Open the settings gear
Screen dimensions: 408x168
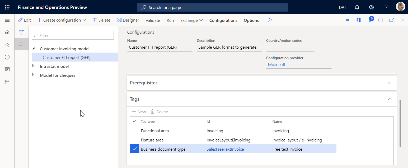point(372,7)
